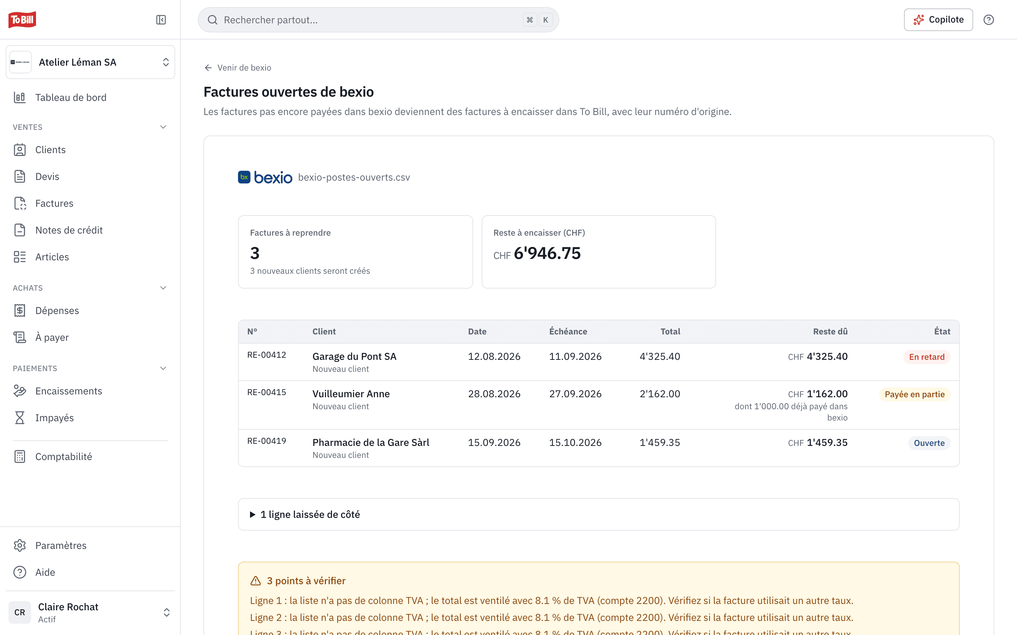Screen dimensions: 1017x635
Task: Click the À payer scroll icon
Action: 20,337
